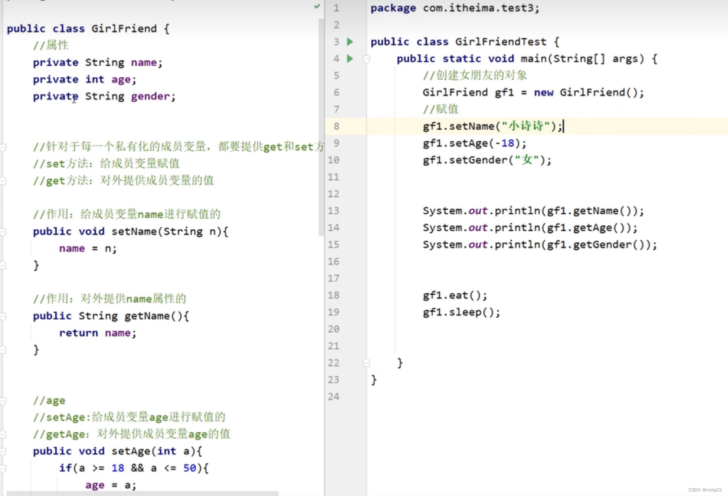The image size is (728, 496).
Task: Click 'package com.itheima.test3;' statement
Action: pos(455,8)
